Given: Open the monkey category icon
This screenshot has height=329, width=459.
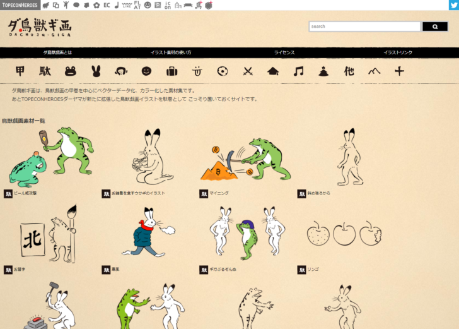Looking at the screenshot, I should point(121,71).
